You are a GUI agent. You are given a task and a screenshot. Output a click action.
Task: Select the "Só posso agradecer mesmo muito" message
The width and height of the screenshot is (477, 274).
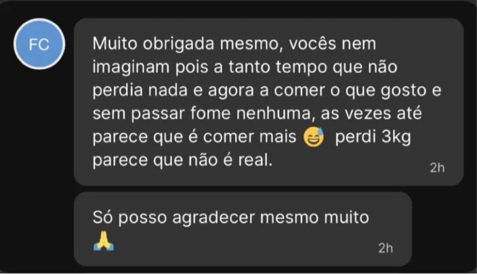tap(243, 229)
